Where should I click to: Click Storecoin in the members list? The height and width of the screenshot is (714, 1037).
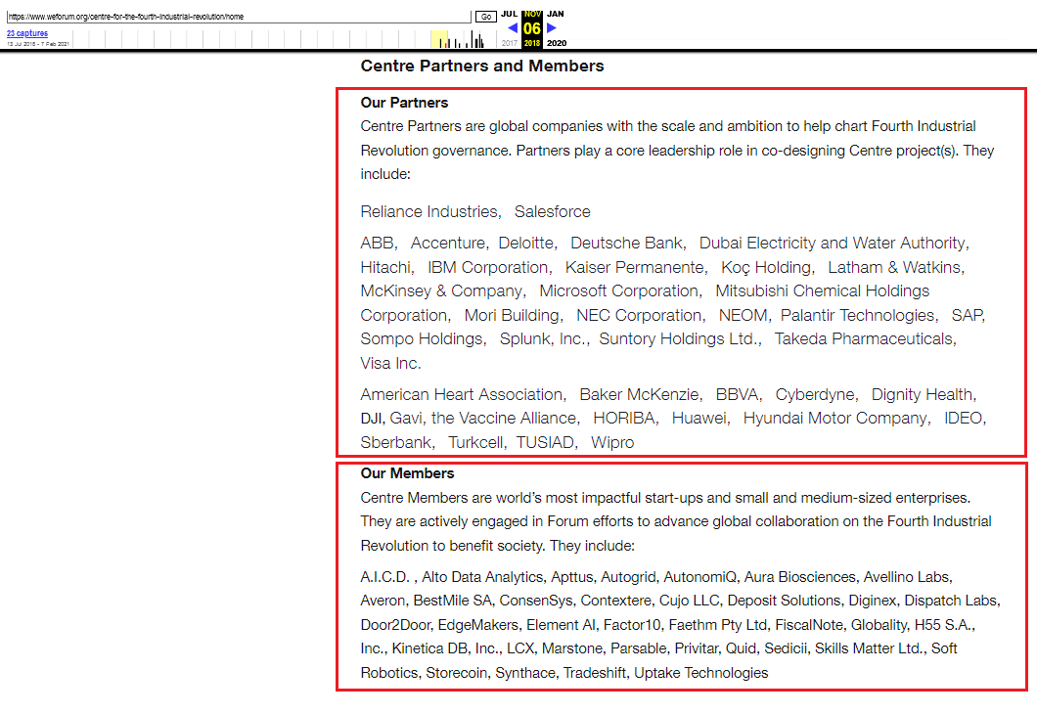pyautogui.click(x=456, y=672)
